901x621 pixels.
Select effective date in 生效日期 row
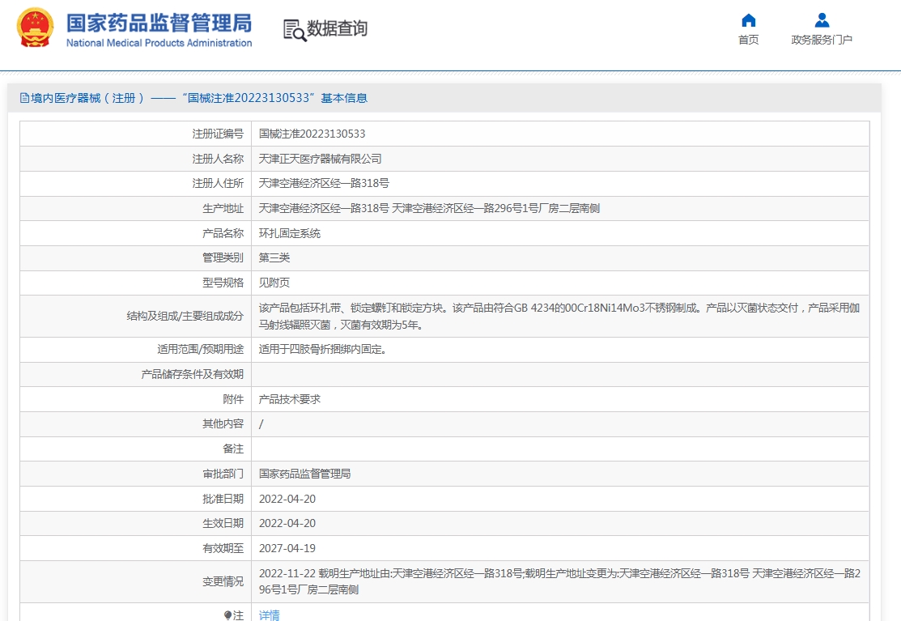[287, 523]
